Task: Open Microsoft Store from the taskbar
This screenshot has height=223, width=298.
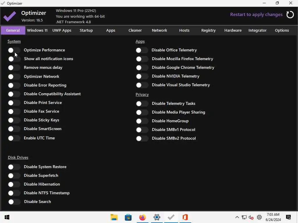Action: 128,217
